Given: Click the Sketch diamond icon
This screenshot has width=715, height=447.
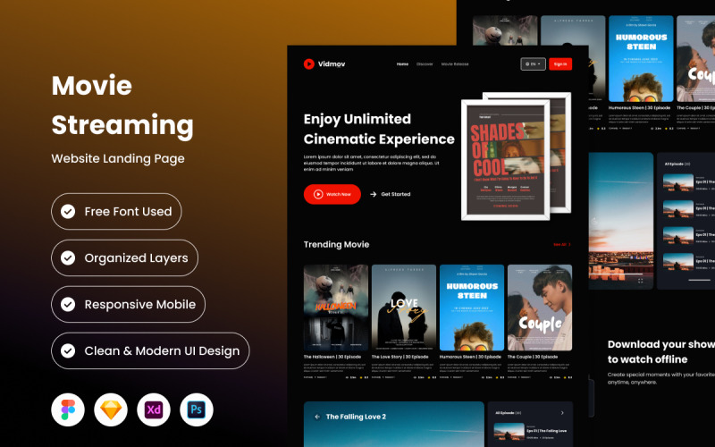Looking at the screenshot, I should click(111, 409).
